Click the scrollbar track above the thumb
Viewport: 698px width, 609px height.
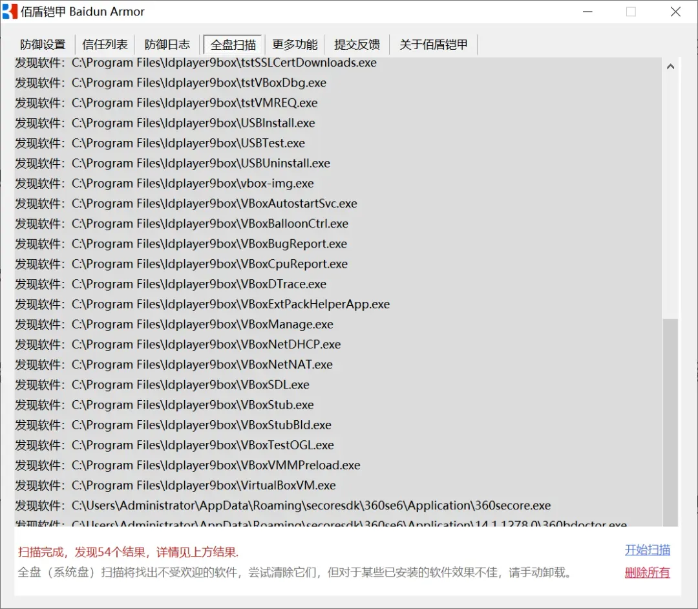[x=670, y=197]
